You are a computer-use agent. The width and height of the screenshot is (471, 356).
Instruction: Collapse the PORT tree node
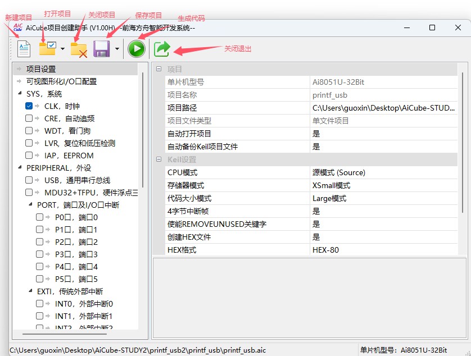(31, 205)
